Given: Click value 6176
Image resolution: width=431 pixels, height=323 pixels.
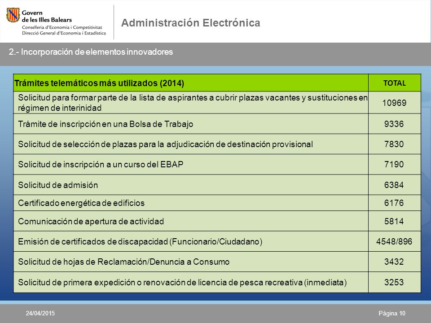Looking at the screenshot, I should (x=394, y=203).
